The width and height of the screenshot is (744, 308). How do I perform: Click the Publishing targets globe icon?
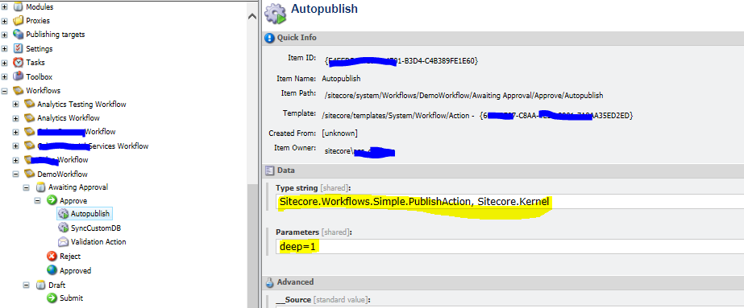(x=18, y=35)
